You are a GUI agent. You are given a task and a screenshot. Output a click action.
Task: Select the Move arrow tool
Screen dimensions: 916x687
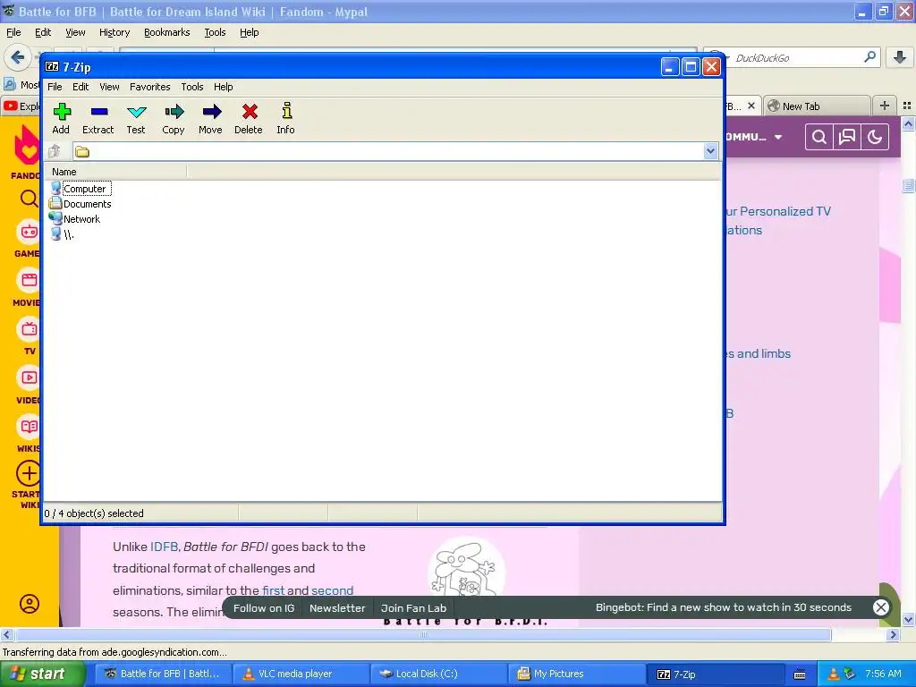[x=210, y=119]
